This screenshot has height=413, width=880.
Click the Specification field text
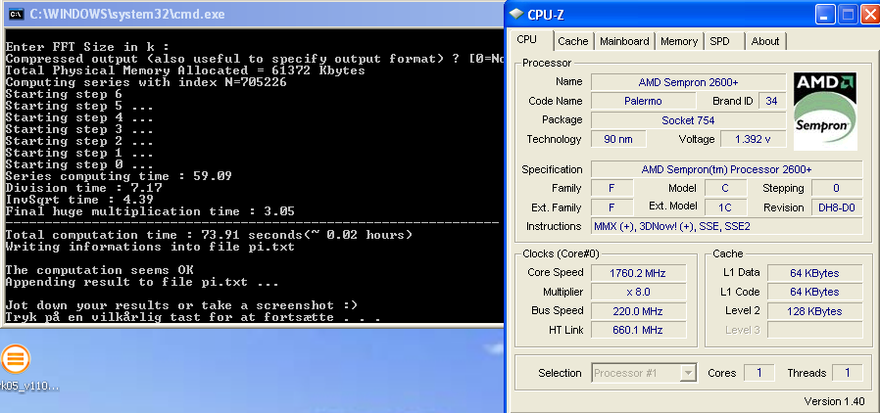point(726,169)
